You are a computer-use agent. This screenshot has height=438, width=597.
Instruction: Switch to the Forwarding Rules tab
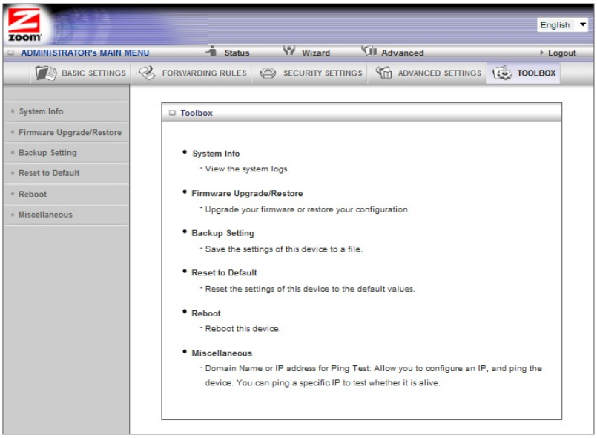(192, 73)
